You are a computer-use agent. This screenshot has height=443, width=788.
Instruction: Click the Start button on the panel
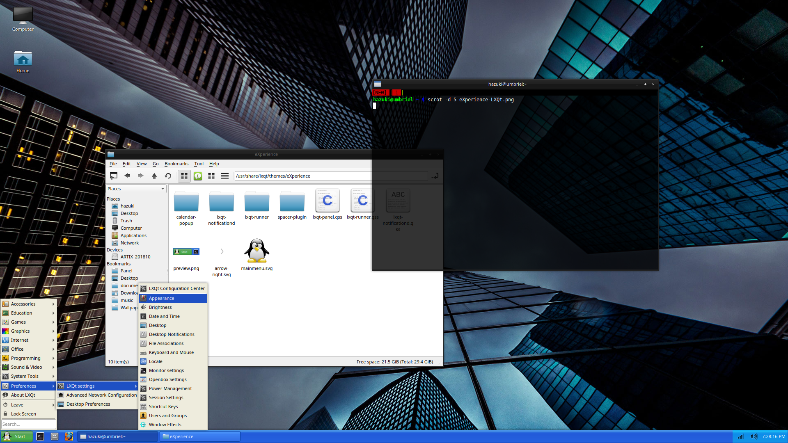(16, 436)
